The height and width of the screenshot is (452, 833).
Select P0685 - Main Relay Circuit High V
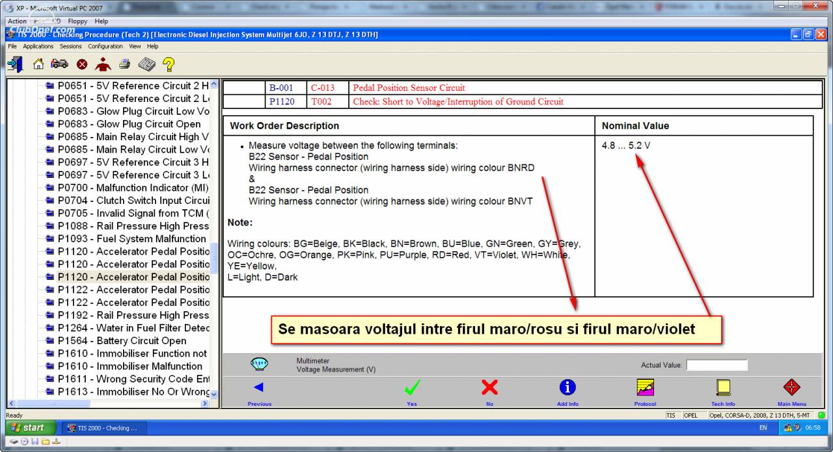pos(133,136)
